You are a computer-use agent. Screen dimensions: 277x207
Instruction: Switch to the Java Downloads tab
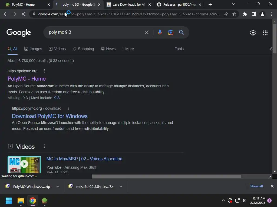(x=129, y=5)
